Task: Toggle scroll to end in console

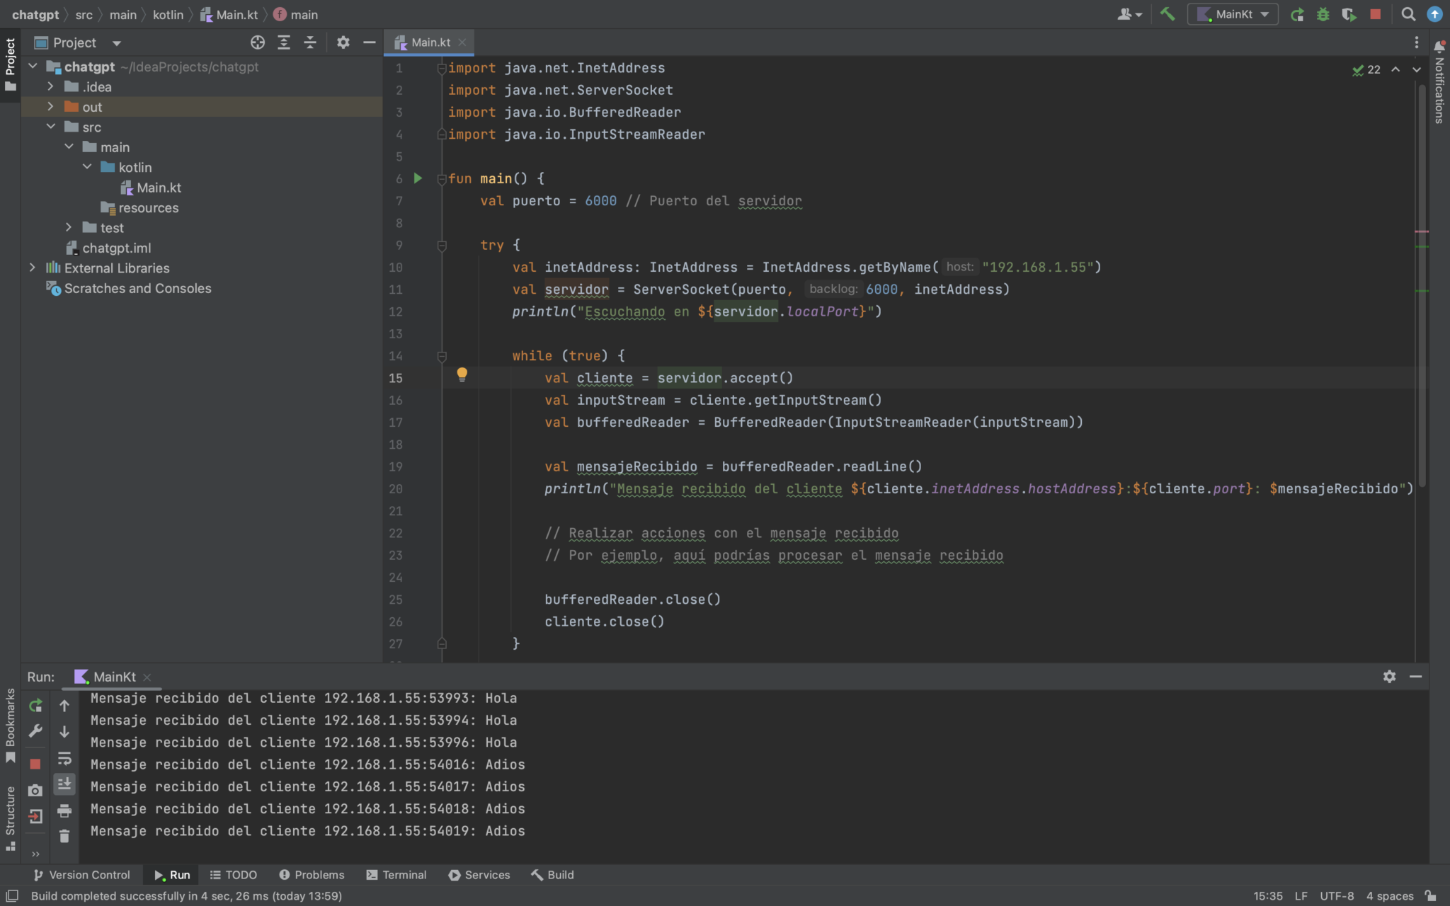Action: pyautogui.click(x=64, y=784)
